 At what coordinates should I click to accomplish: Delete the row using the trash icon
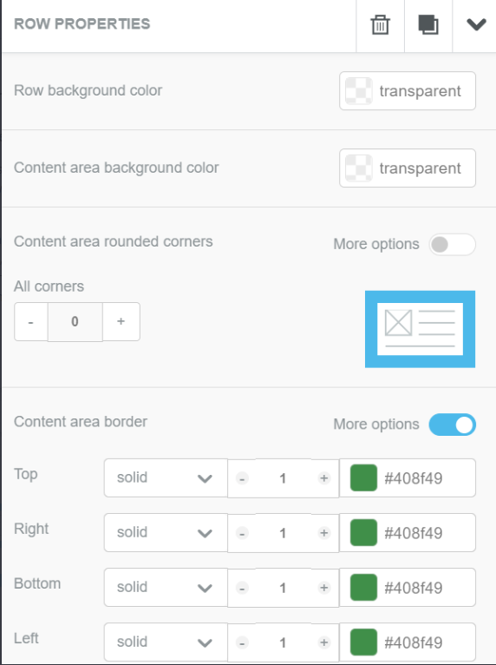point(380,25)
